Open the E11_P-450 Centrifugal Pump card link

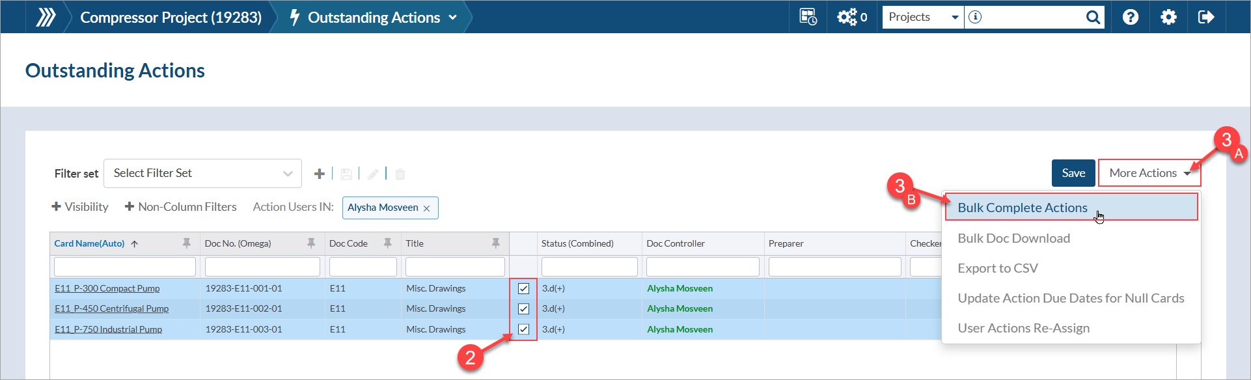pos(112,308)
